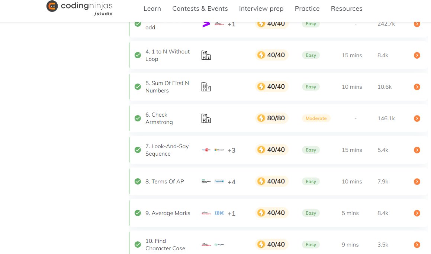Click '5.4k' submissions count

click(383, 150)
